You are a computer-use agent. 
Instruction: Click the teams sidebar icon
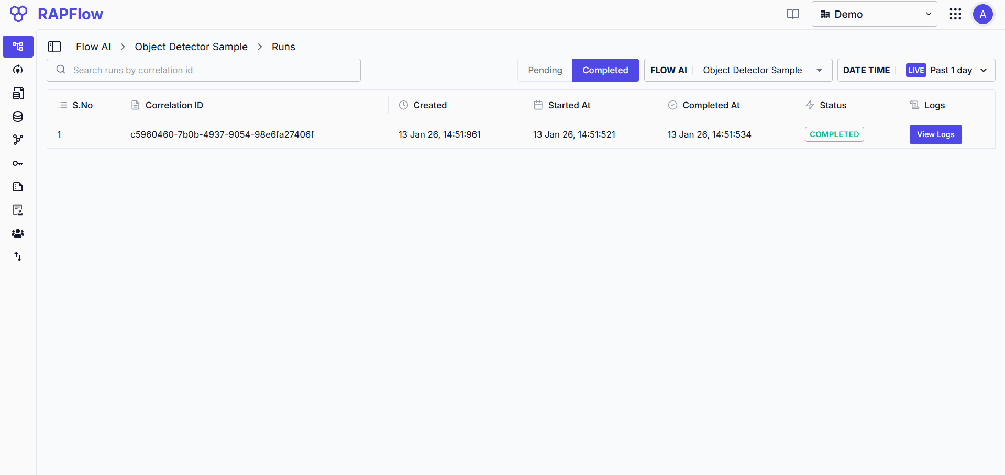tap(17, 233)
